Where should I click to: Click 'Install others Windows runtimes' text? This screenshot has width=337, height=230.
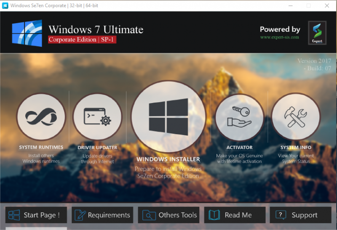point(41,159)
